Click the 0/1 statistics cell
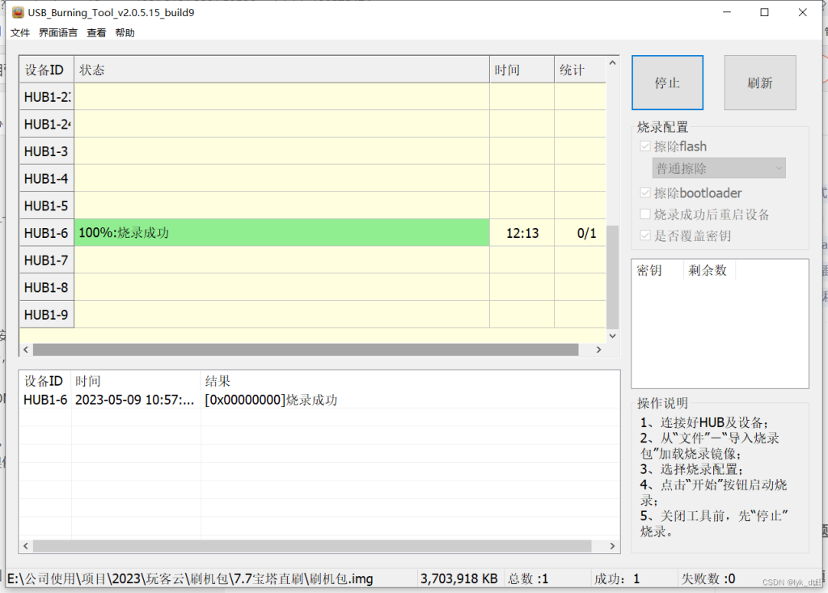 click(580, 232)
